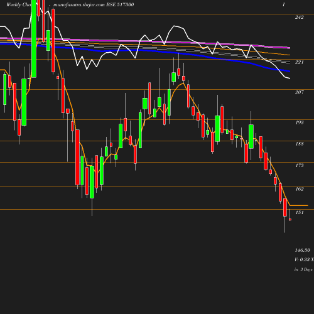Click the Weekly Chart title text

19,4
